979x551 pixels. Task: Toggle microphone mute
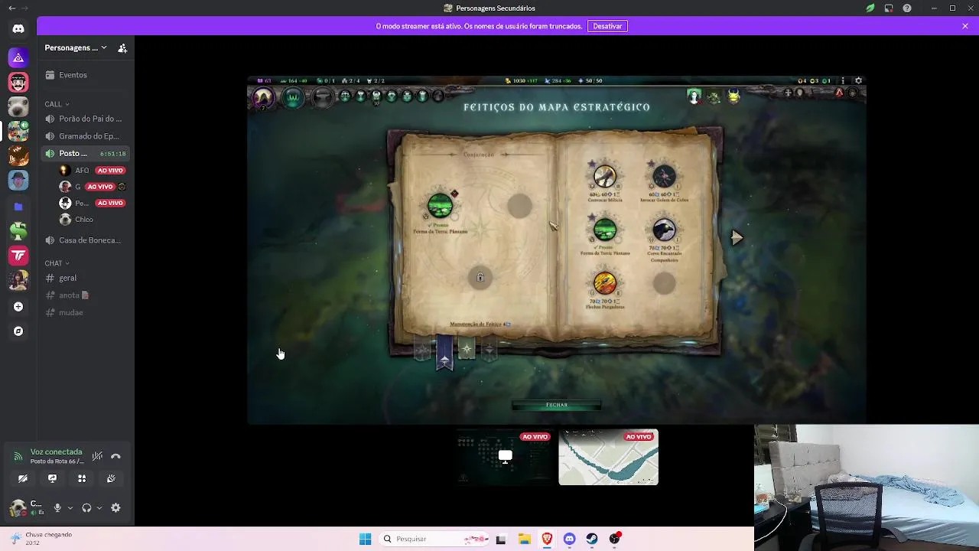coord(57,508)
